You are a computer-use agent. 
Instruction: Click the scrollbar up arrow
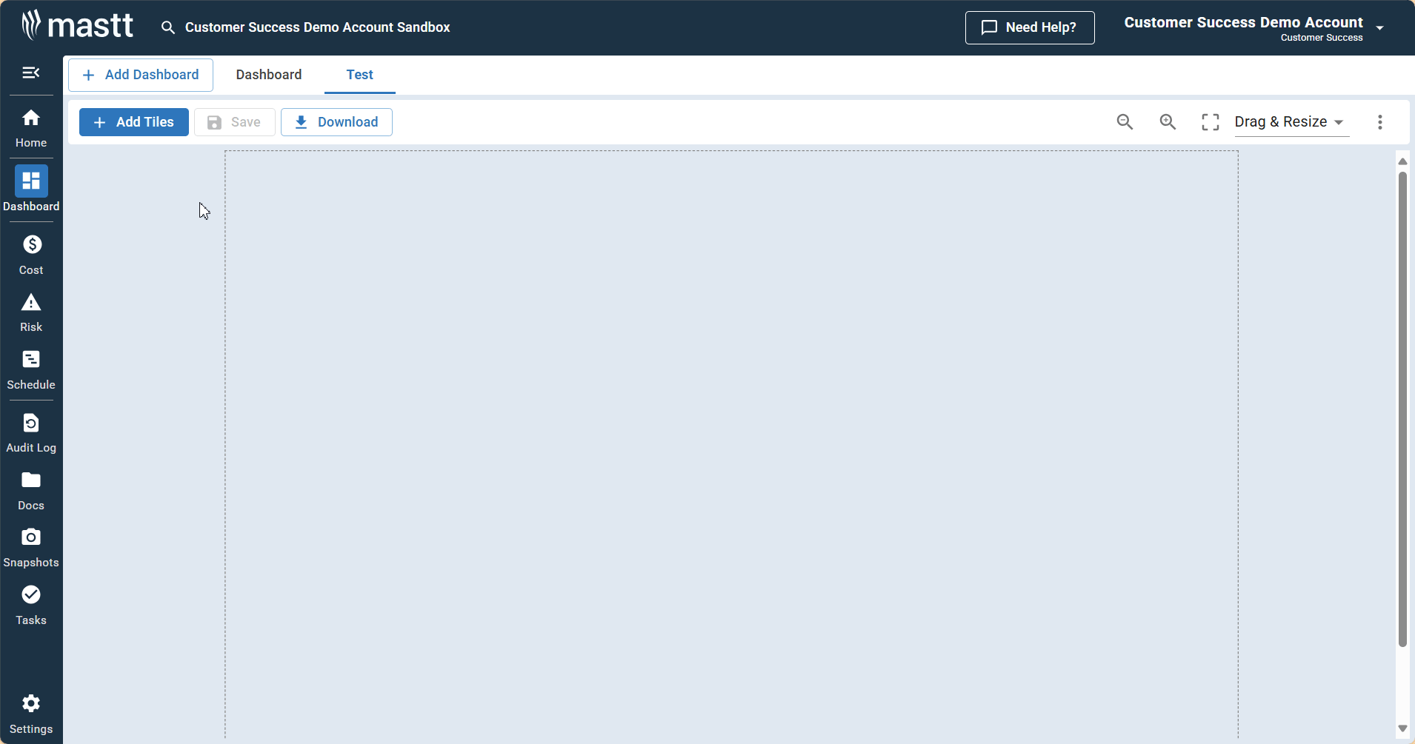click(1402, 161)
